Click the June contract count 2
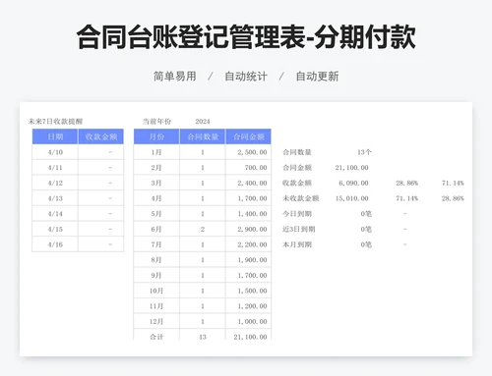This screenshot has height=376, width=492. coord(203,229)
